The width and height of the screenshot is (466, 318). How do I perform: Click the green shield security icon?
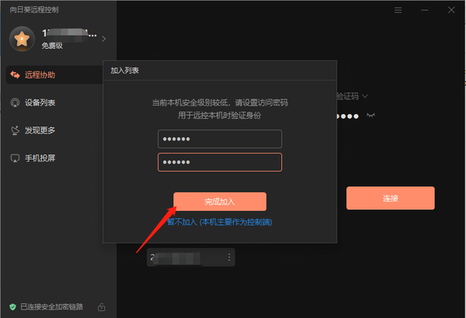pos(12,307)
